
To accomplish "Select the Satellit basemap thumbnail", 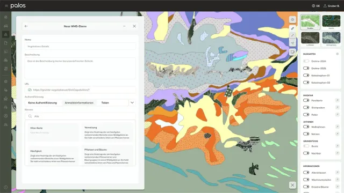I will point(331,22).
